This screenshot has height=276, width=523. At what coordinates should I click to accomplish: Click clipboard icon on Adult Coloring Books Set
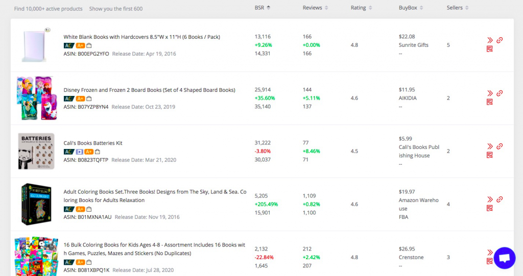pyautogui.click(x=89, y=209)
